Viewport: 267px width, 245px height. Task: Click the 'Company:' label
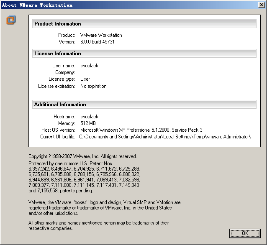point(65,72)
